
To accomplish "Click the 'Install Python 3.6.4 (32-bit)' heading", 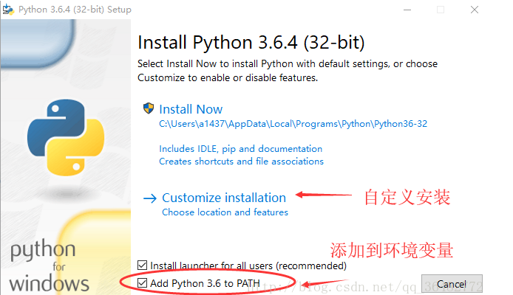I will tap(251, 43).
